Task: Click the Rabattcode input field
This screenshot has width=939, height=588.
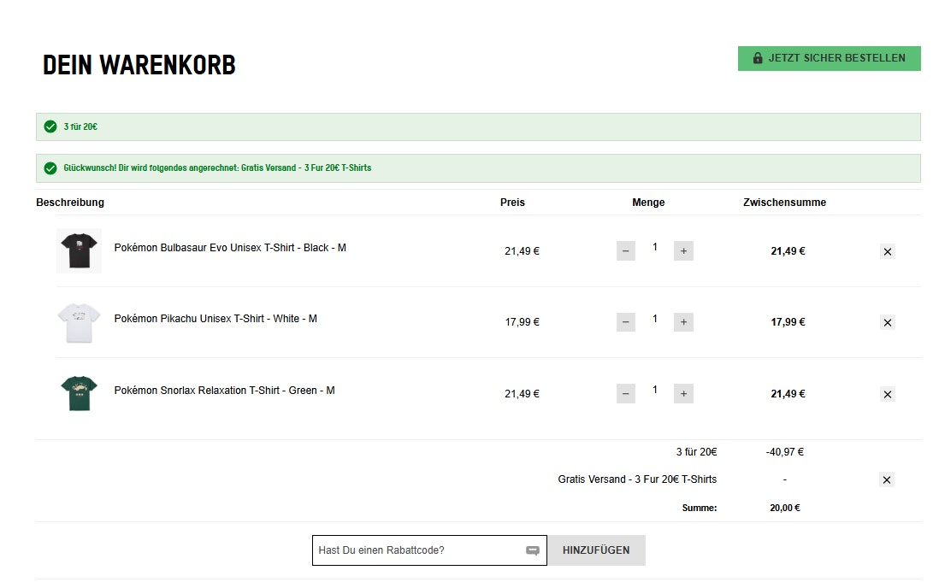Action: 417,550
